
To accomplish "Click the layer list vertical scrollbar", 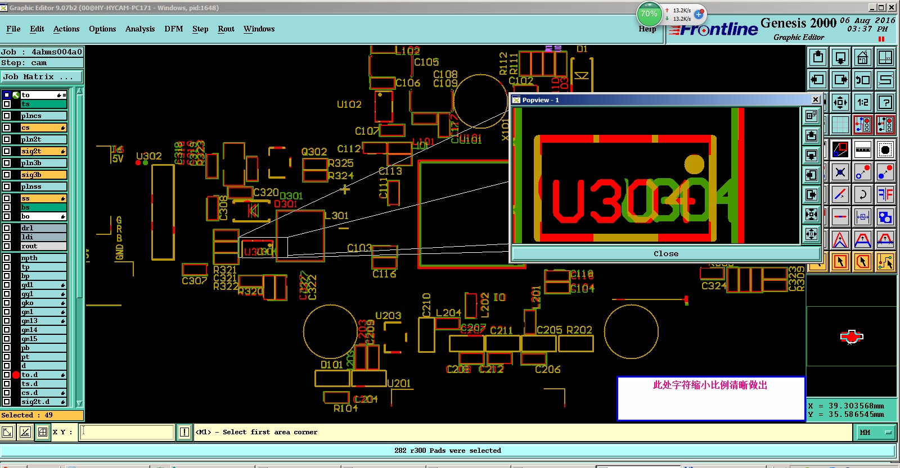I will coord(79,247).
